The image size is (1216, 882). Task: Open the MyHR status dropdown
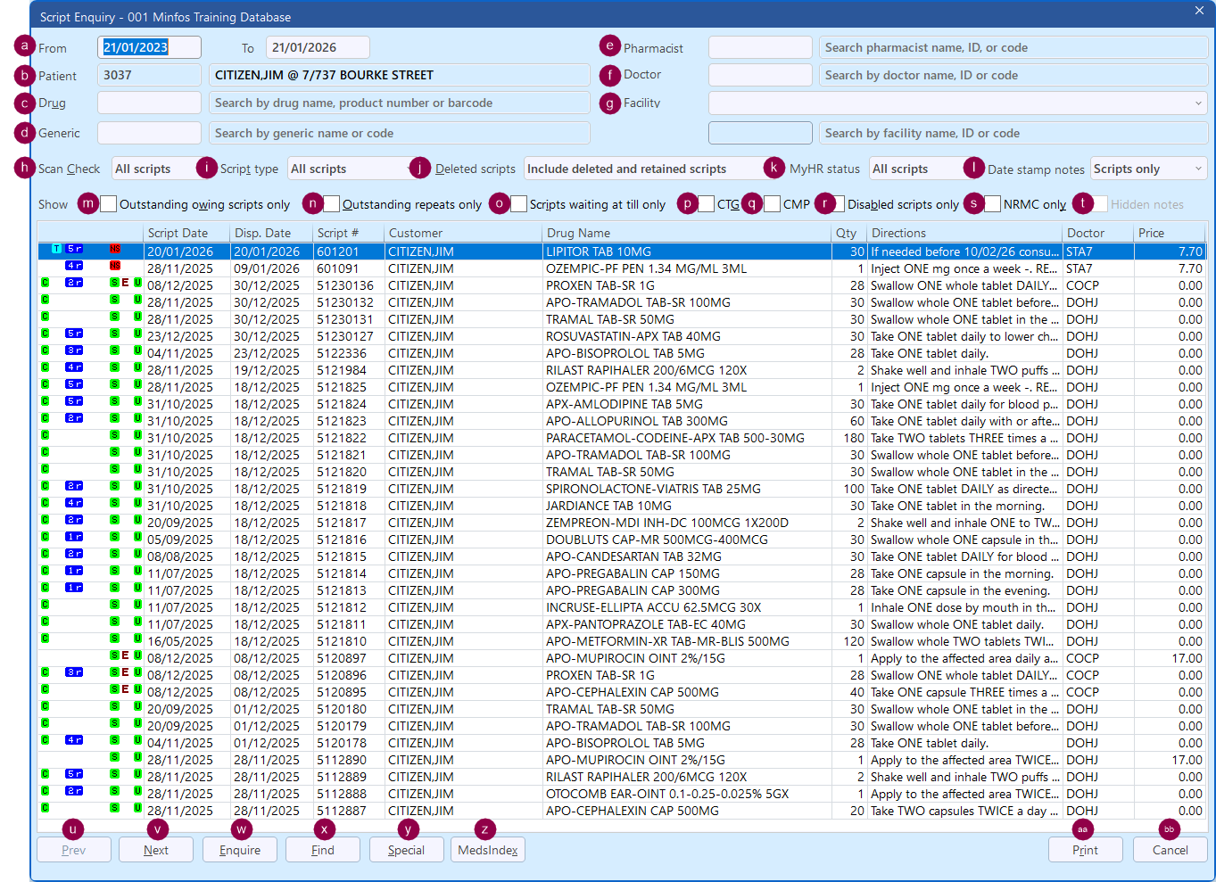(914, 169)
